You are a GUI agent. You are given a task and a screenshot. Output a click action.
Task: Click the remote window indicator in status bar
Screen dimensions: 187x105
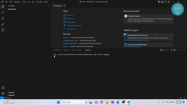(x=2, y=98)
